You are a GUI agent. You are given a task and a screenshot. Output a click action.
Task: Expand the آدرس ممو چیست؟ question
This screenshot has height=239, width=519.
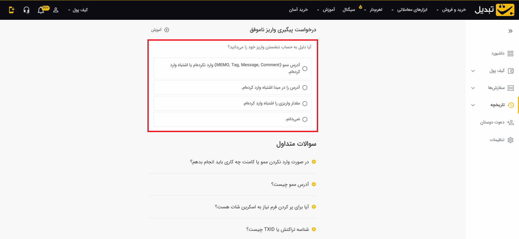(290, 184)
